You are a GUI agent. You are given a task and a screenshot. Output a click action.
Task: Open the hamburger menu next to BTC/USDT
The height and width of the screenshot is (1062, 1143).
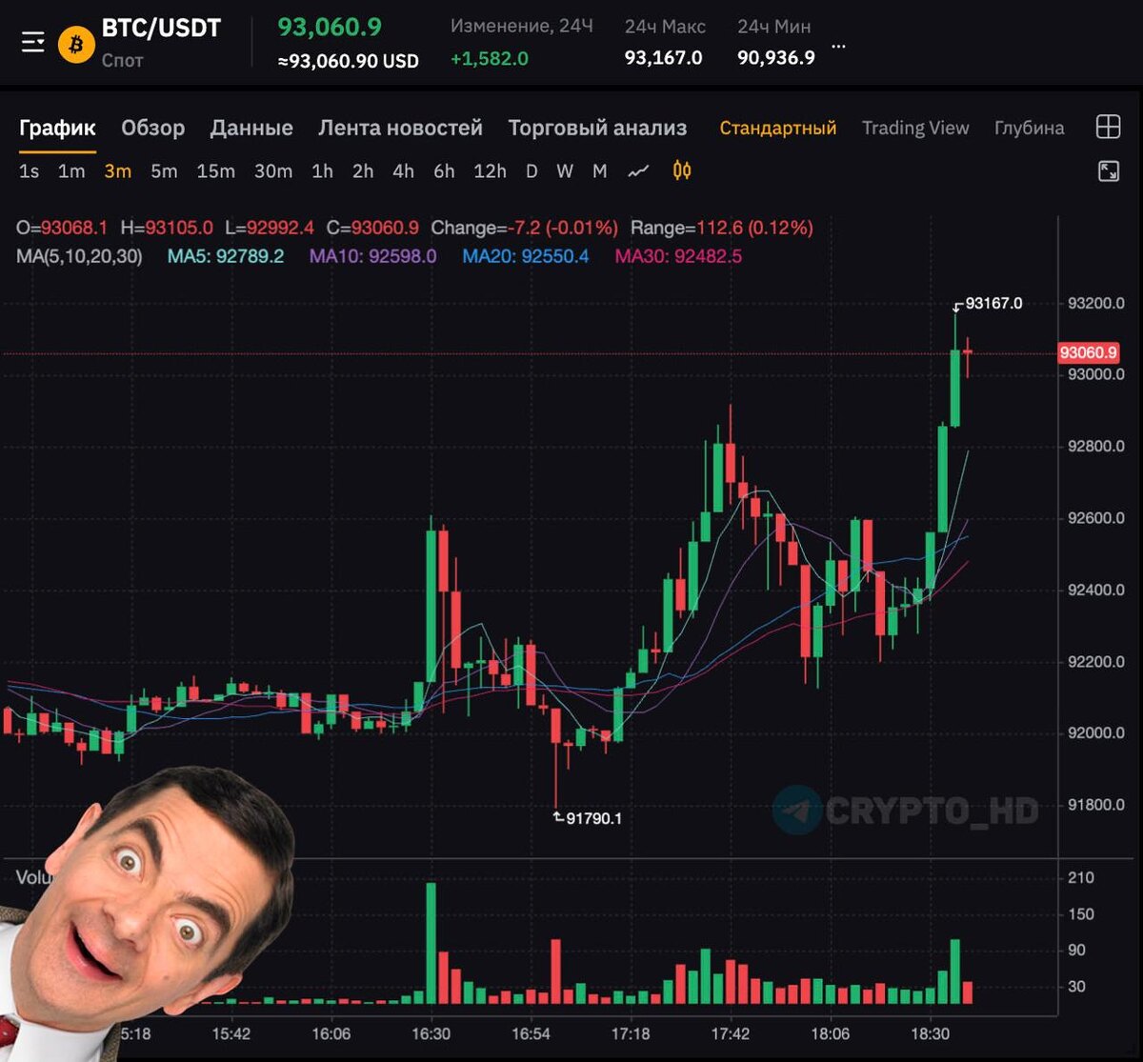pyautogui.click(x=33, y=43)
